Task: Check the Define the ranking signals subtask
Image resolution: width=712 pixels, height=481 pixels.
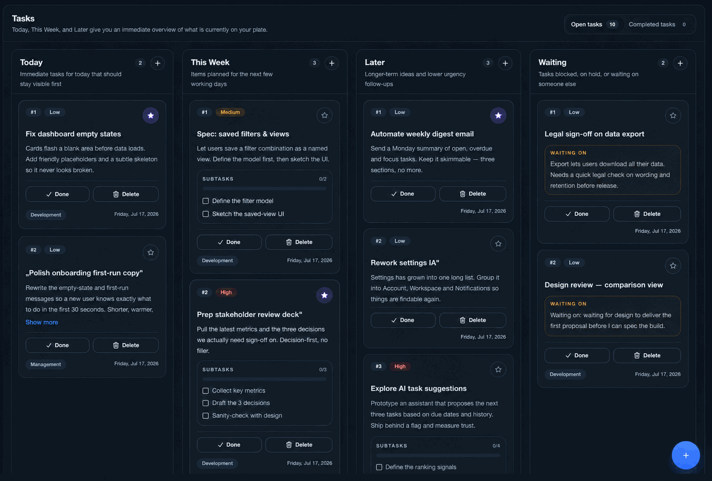Action: [x=379, y=467]
